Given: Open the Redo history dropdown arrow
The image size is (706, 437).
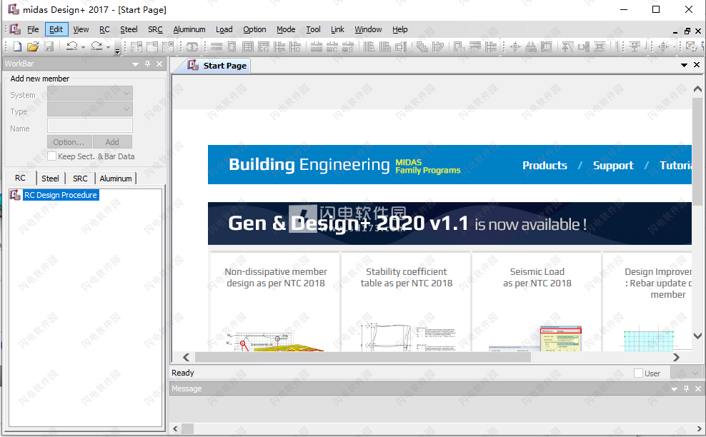Looking at the screenshot, I should click(x=108, y=47).
